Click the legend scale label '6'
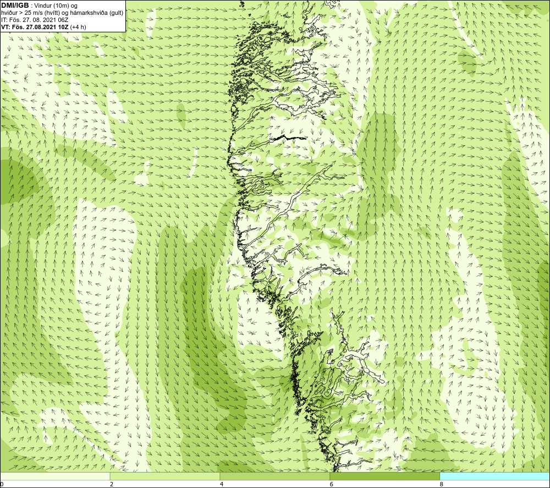This screenshot has width=550, height=488. [332, 485]
